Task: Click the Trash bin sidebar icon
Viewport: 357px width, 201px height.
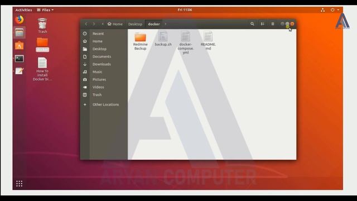Action: pos(85,95)
